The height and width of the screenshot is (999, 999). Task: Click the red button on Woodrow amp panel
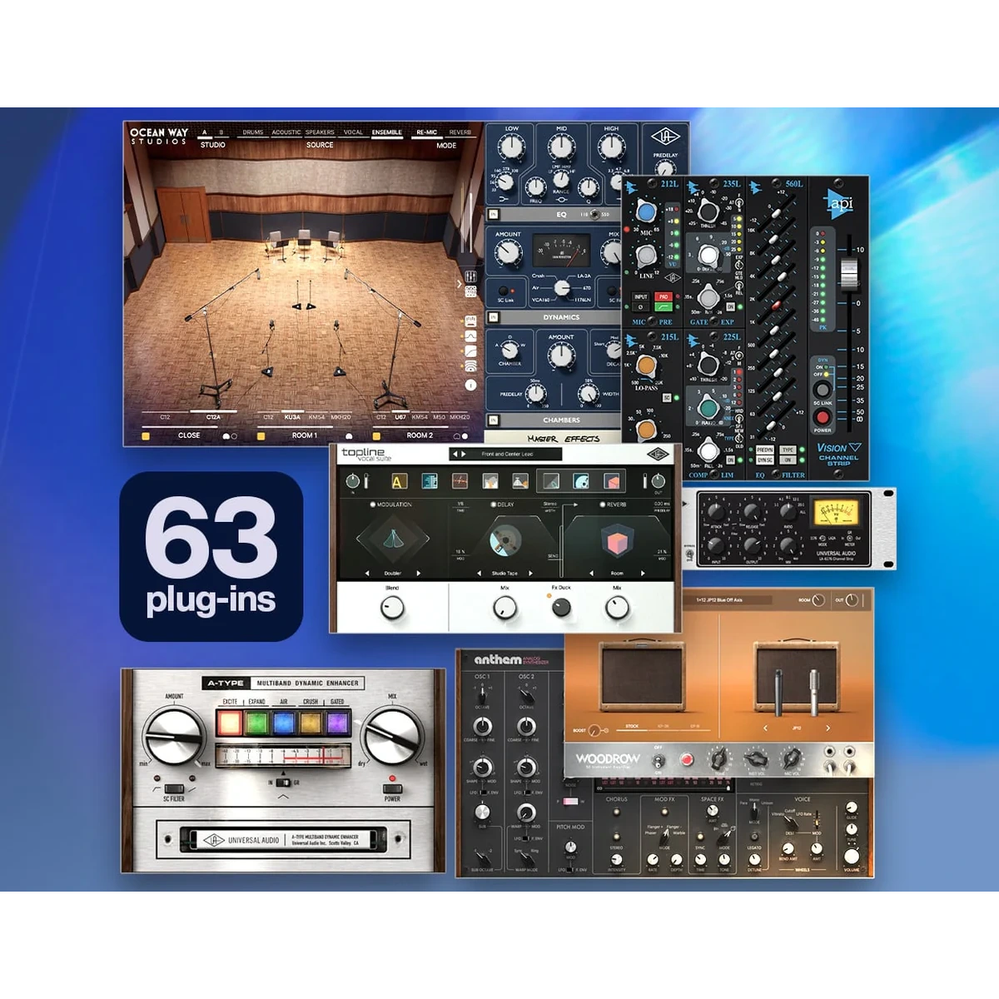tap(686, 759)
